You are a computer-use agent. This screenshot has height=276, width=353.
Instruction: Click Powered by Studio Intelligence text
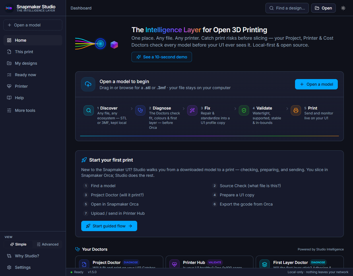click(321, 249)
